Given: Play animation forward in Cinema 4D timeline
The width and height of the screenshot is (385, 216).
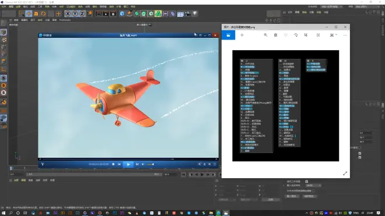Looking at the screenshot, I should [x=202, y=175].
